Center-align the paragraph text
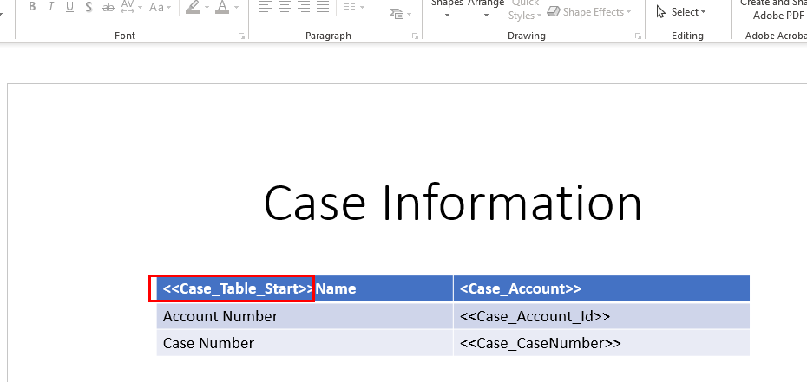This screenshot has height=382, width=807. (x=284, y=7)
